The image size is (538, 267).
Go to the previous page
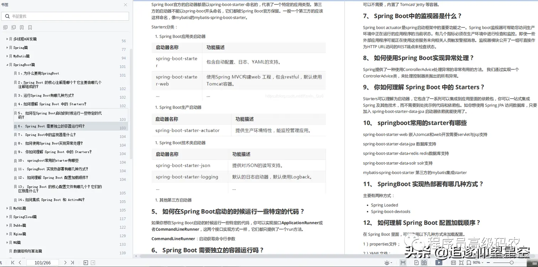click(20, 263)
